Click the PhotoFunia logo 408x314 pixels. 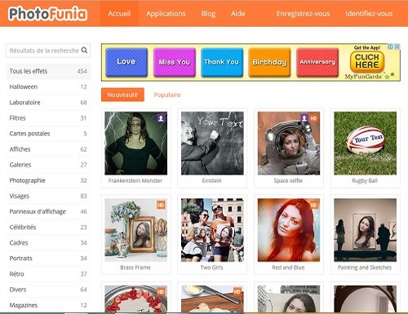(x=48, y=14)
